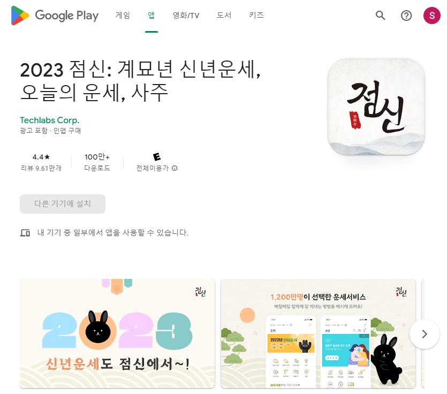Viewport: 447px width, 394px height.
Task: Open the 키즈 tab
Action: click(x=256, y=15)
